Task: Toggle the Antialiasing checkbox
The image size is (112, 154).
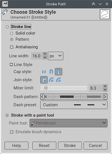Action: point(12,47)
